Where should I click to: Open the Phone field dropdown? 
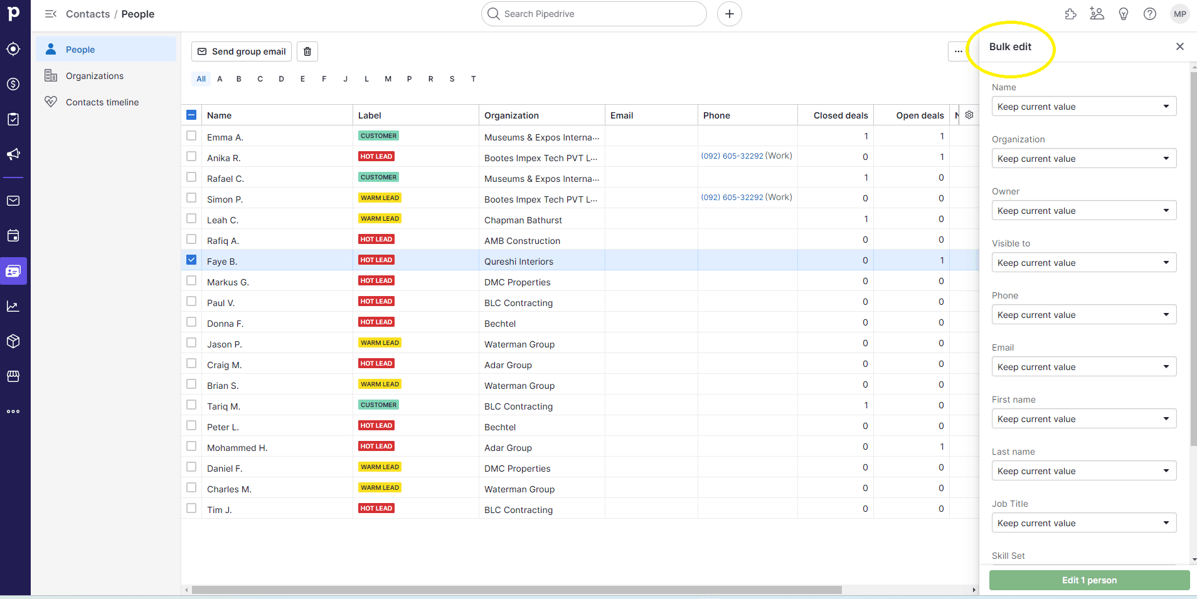[1084, 315]
